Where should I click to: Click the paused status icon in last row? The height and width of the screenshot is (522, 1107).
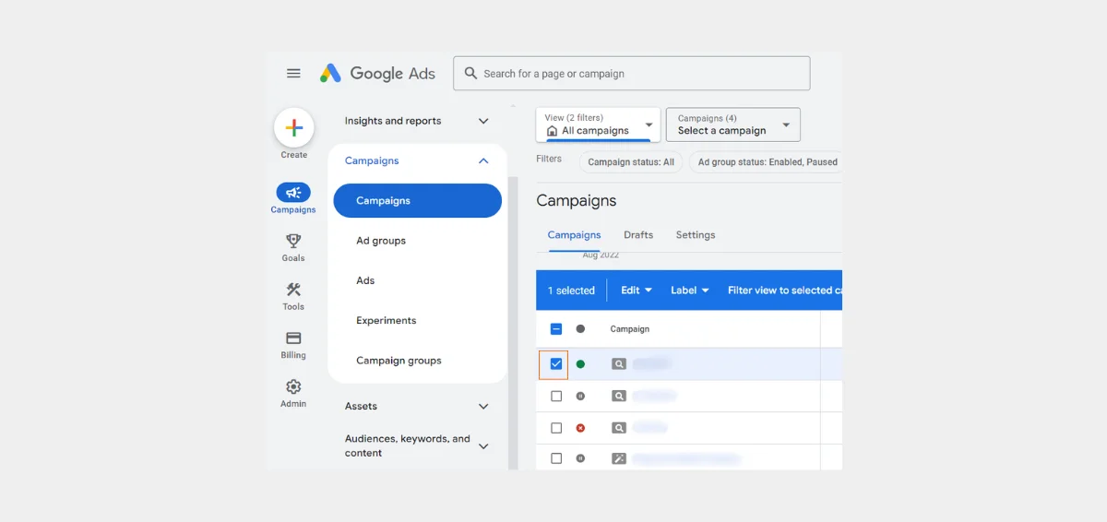click(580, 457)
